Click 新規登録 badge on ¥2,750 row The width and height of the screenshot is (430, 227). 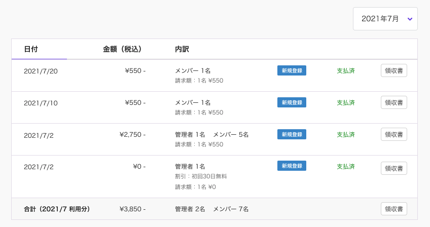pyautogui.click(x=292, y=134)
